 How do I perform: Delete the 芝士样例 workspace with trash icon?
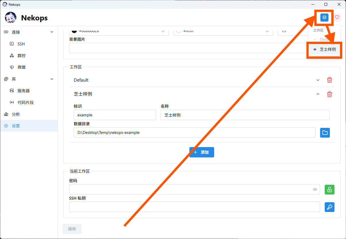tap(330, 94)
